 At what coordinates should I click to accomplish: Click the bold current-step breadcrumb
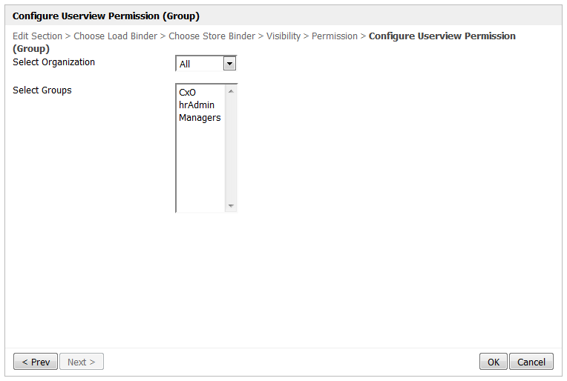pyautogui.click(x=442, y=36)
